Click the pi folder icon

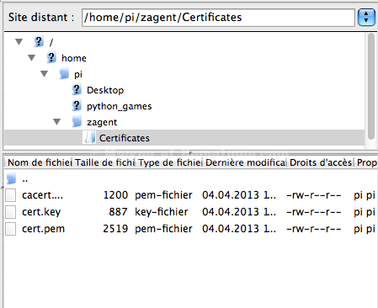coord(64,74)
